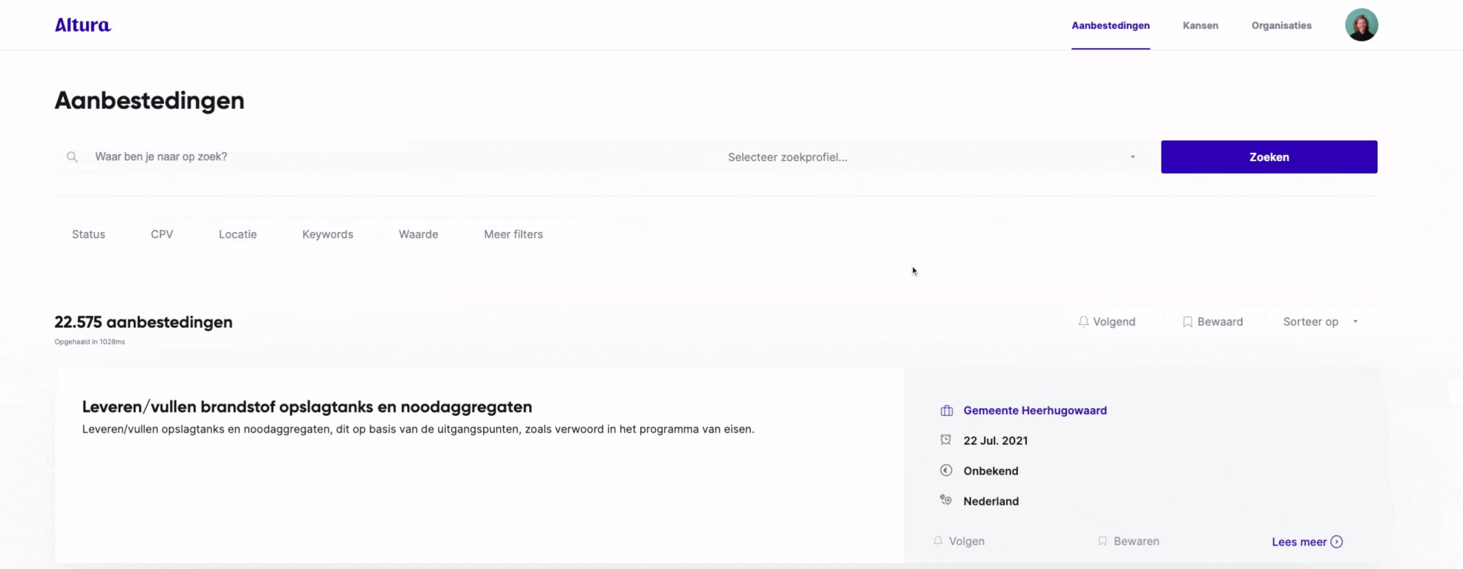Click the location pin icon beside Nederland
The image size is (1463, 569).
click(x=946, y=500)
